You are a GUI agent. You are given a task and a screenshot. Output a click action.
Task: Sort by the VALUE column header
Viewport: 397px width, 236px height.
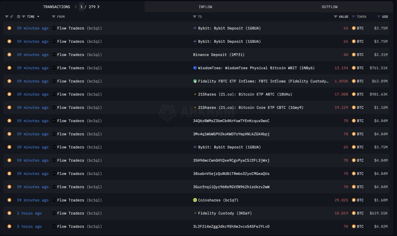343,17
